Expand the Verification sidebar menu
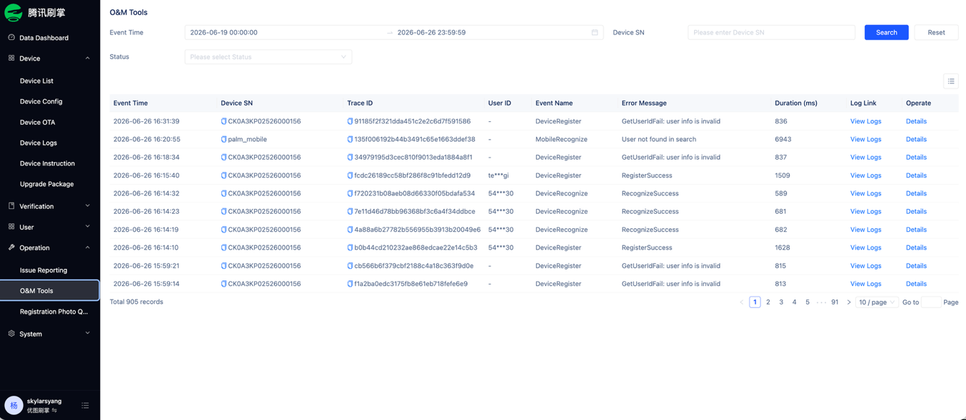This screenshot has width=966, height=420. click(50, 206)
